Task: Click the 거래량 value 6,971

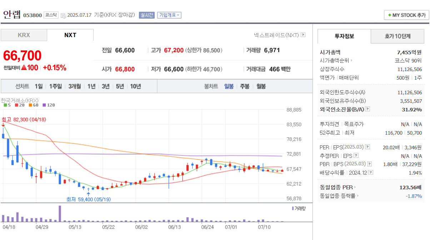Action: [x=272, y=50]
